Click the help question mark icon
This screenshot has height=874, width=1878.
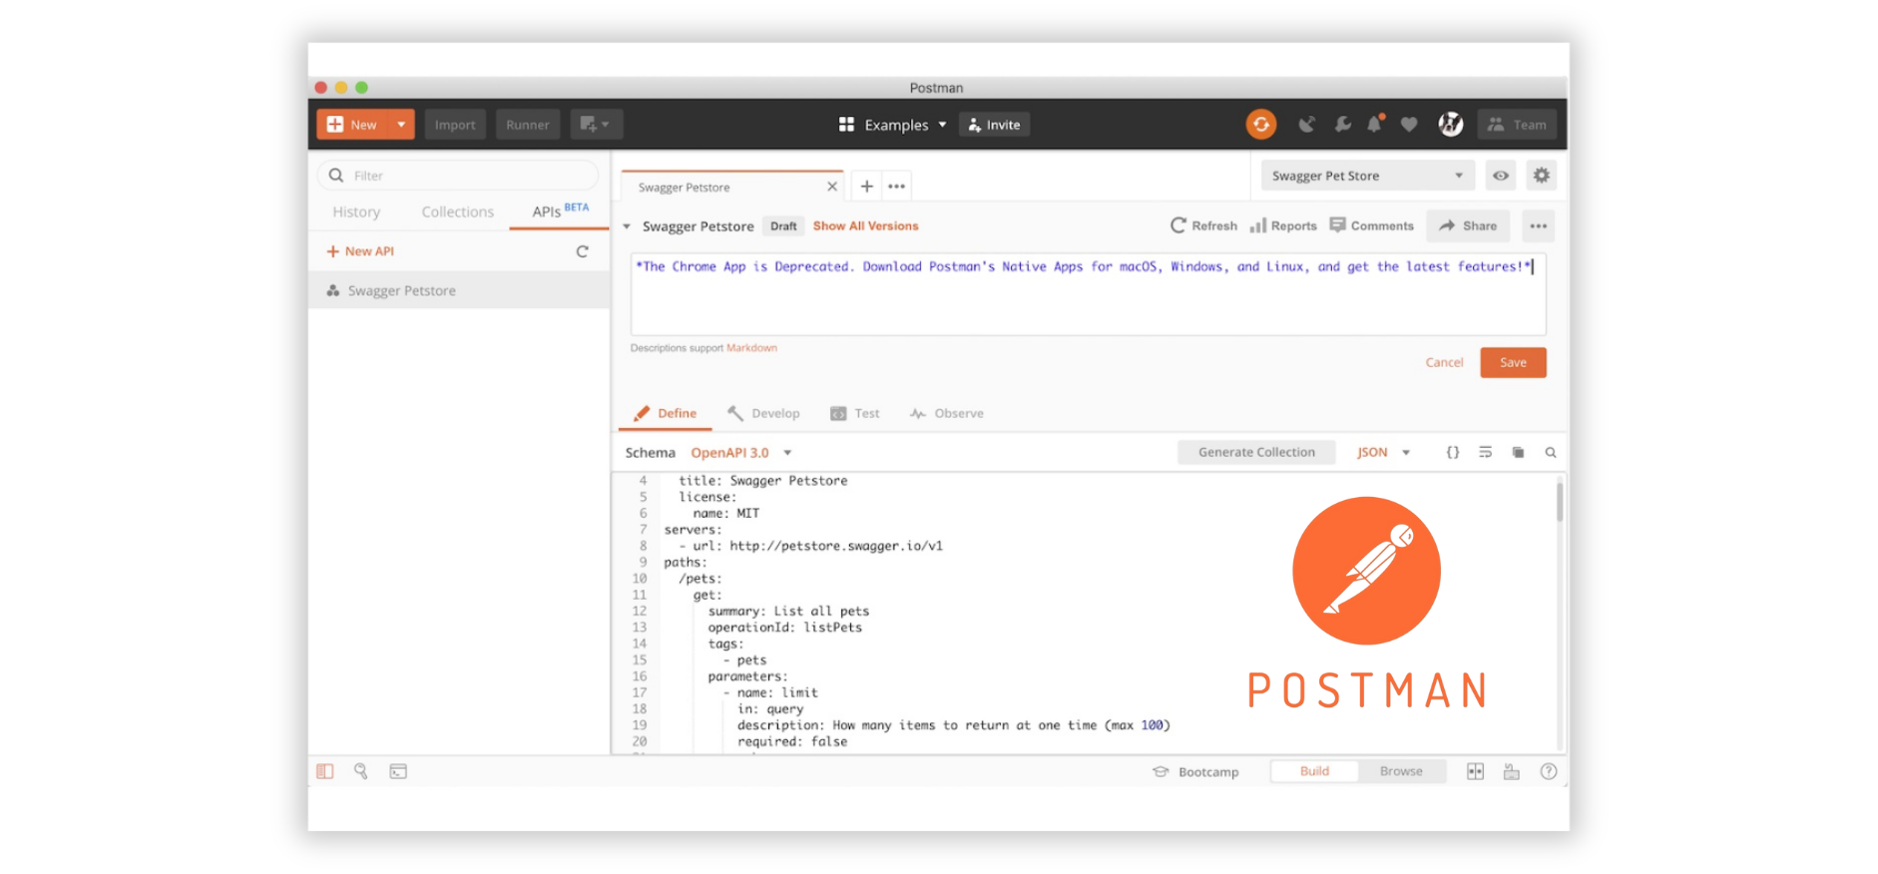click(1548, 771)
